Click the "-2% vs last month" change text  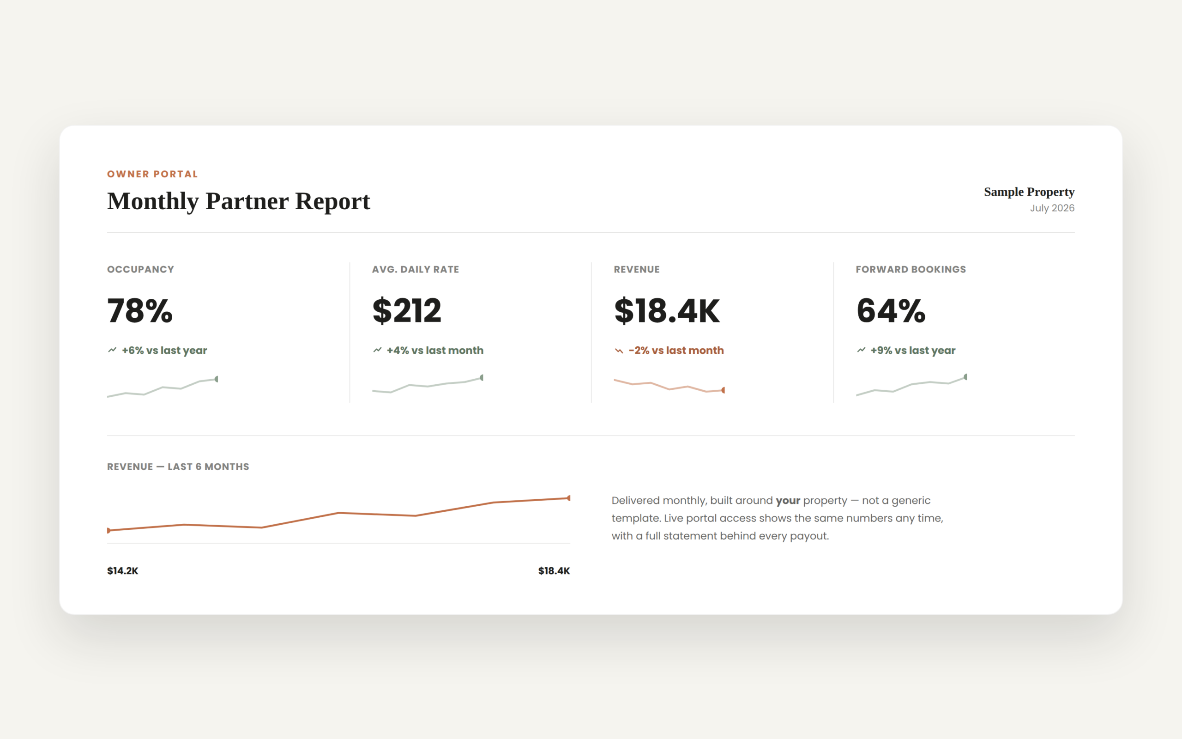[x=676, y=351]
